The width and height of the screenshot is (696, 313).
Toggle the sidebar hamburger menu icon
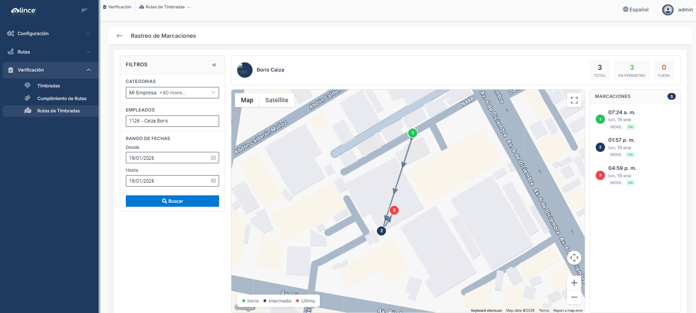point(84,11)
